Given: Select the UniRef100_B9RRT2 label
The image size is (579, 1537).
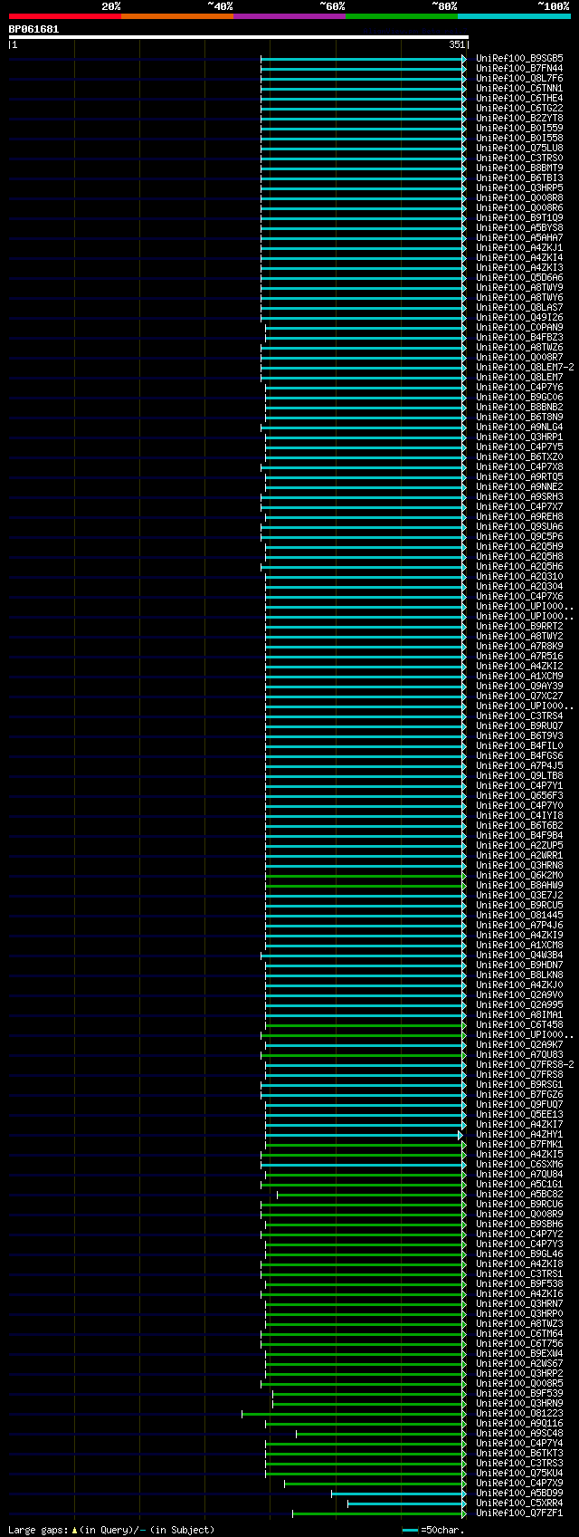Looking at the screenshot, I should 519,627.
